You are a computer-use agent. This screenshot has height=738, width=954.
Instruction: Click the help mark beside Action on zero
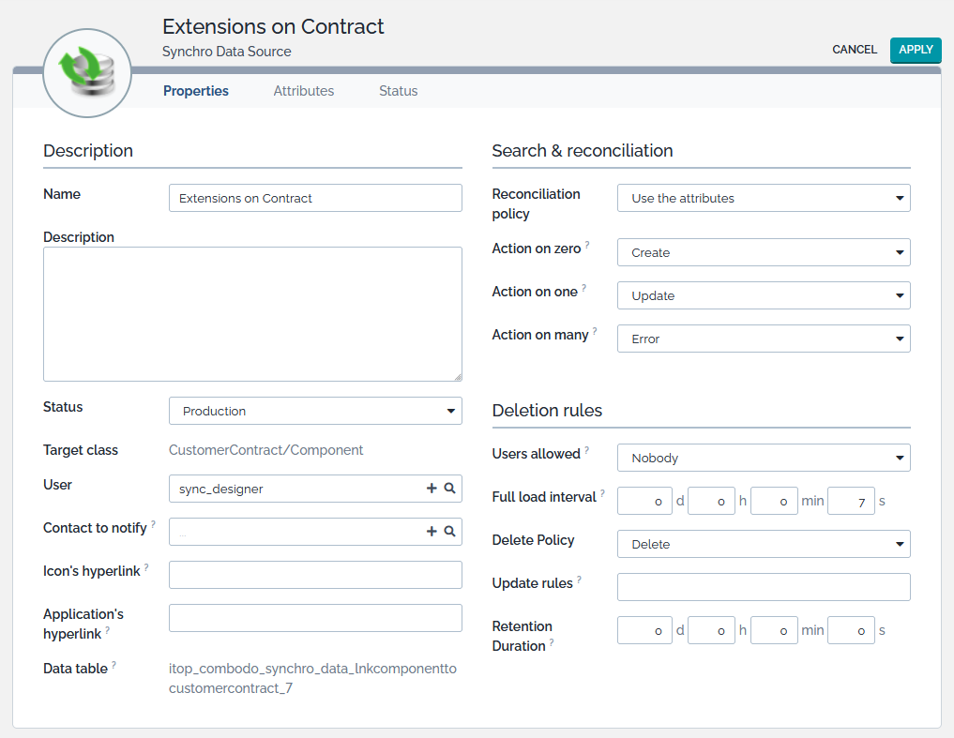pos(587,246)
